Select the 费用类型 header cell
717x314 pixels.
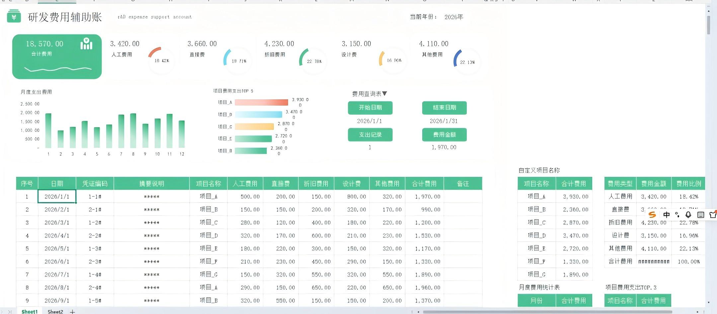point(620,183)
